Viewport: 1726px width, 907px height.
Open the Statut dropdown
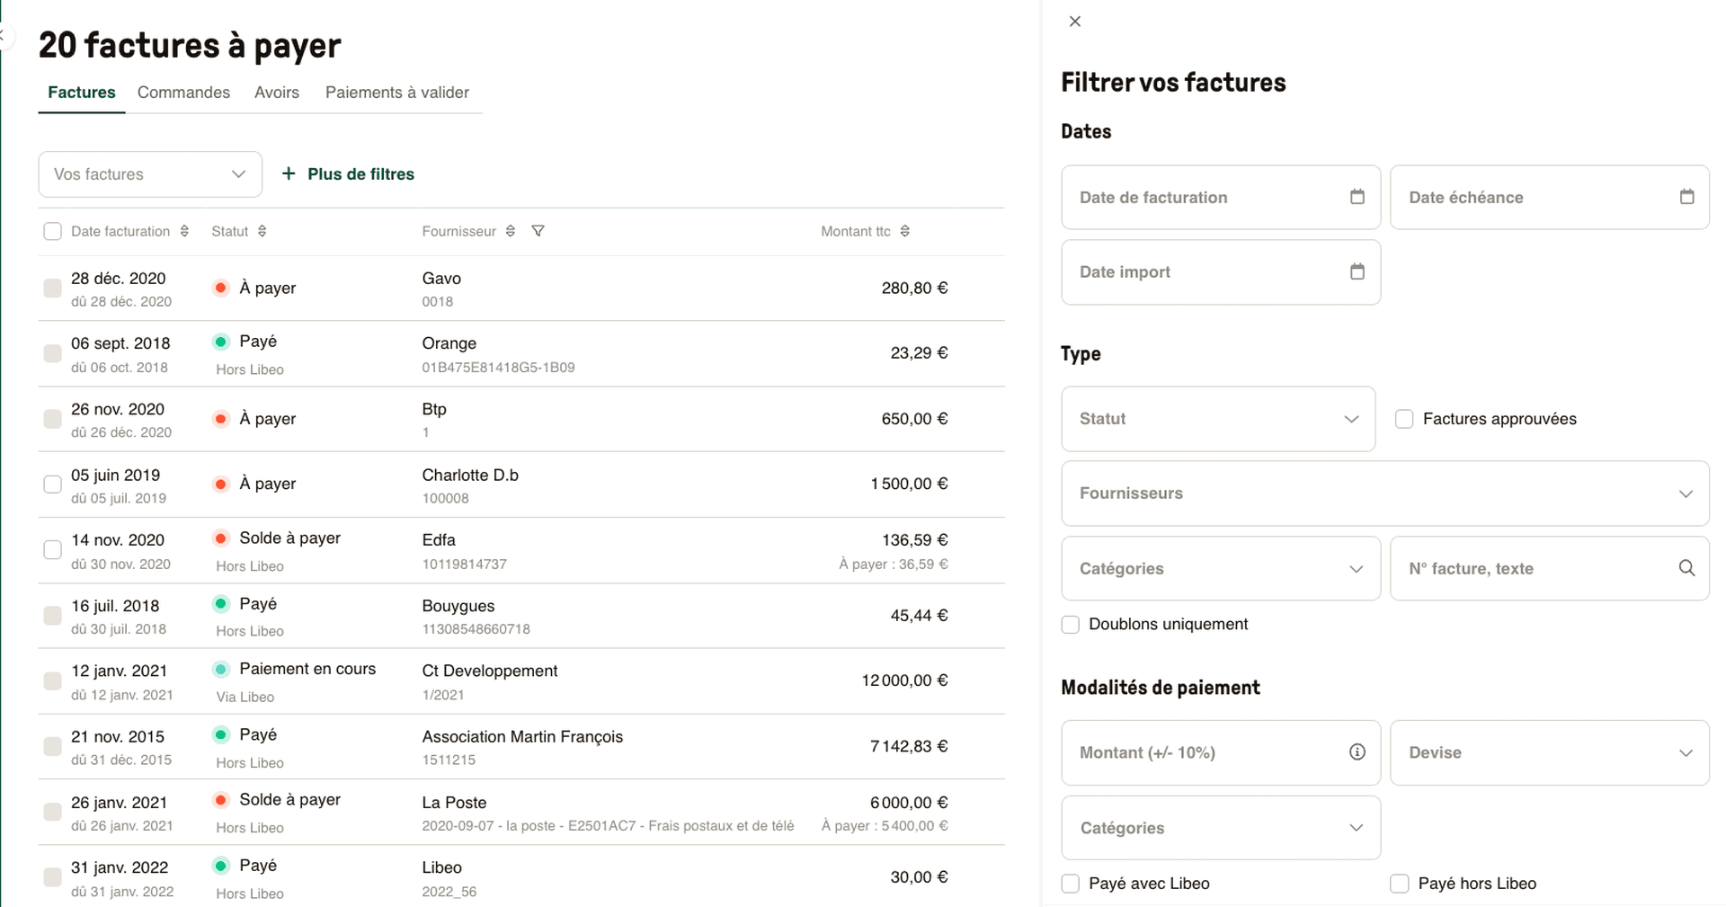pyautogui.click(x=1218, y=419)
